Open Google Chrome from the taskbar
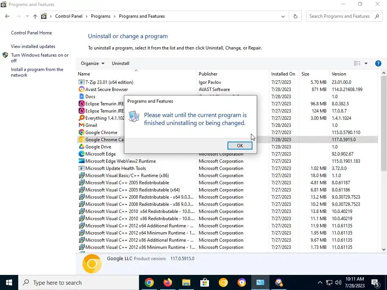387x290 pixels. pos(149,282)
